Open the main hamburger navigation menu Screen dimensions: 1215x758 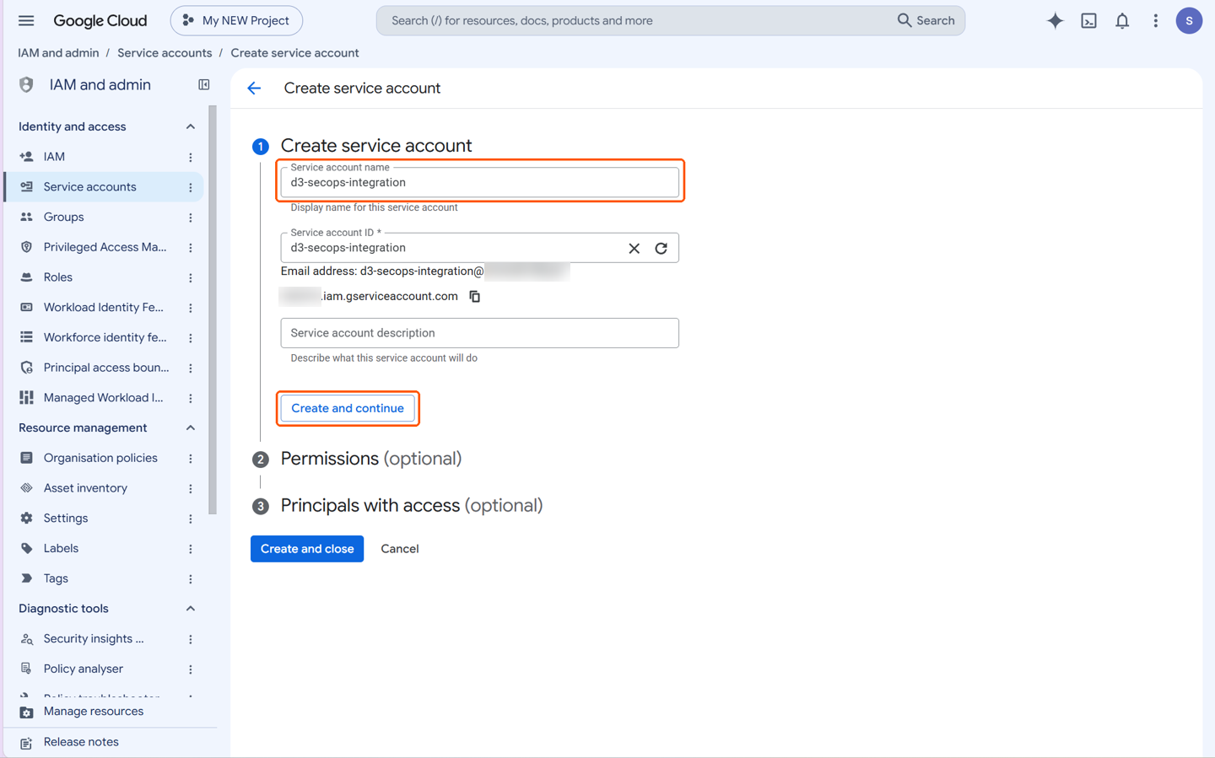pyautogui.click(x=26, y=20)
